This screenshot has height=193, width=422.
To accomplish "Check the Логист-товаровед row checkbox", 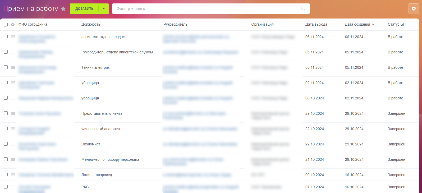I will pos(6,174).
